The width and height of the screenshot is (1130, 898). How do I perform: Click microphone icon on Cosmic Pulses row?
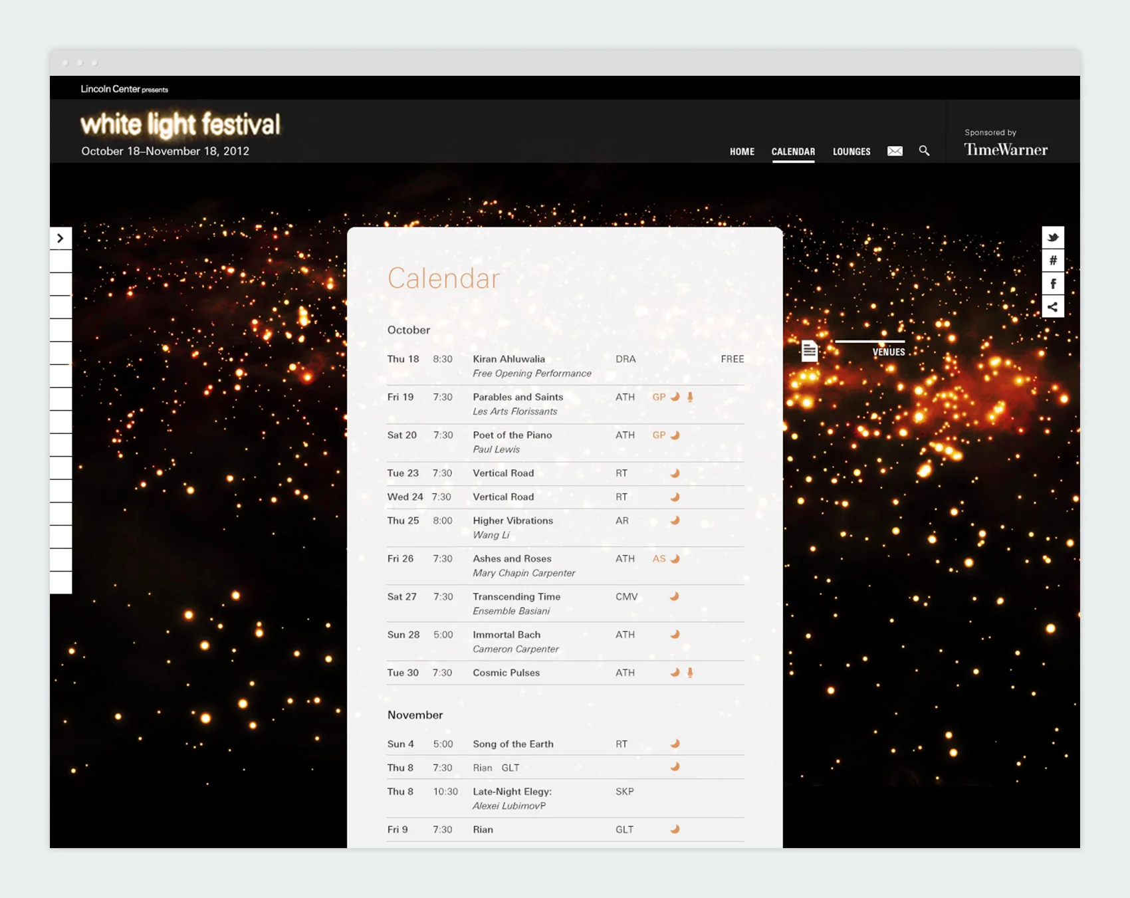click(690, 673)
